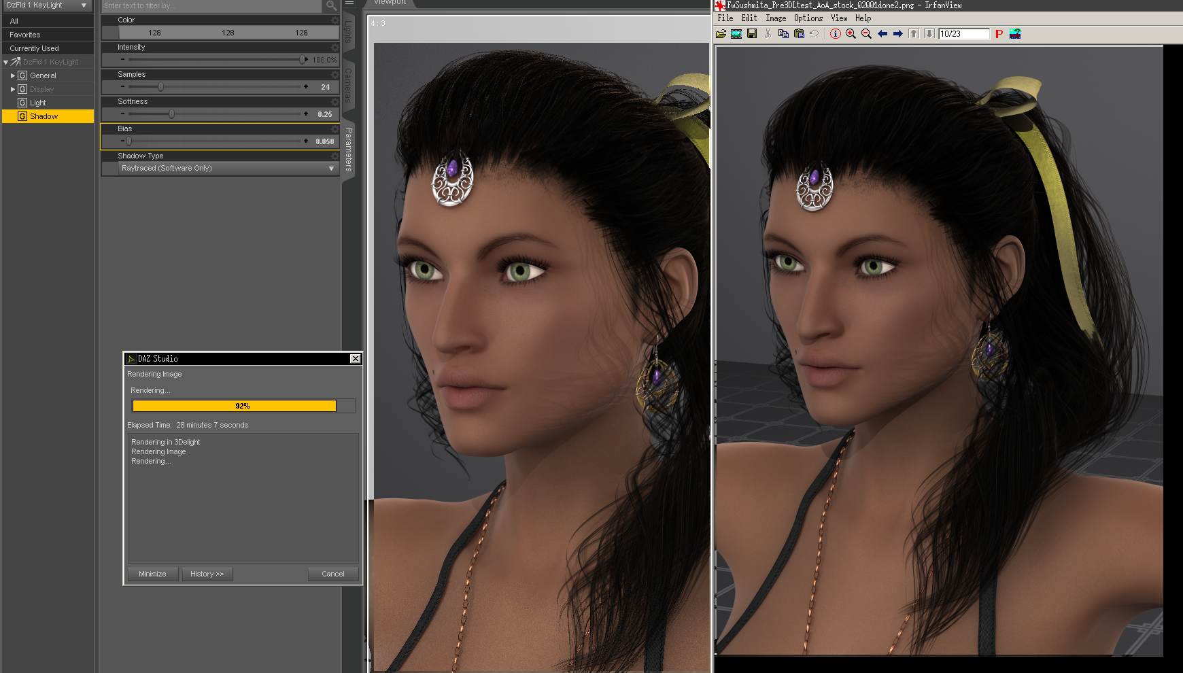Click the Open file icon in IrfanView
Screen dimensions: 1183x673
[x=721, y=34]
